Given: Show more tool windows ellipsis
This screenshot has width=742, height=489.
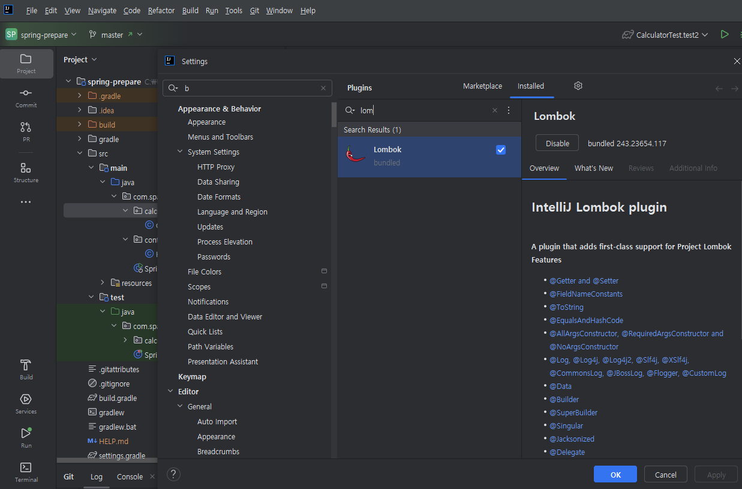Looking at the screenshot, I should 26,202.
